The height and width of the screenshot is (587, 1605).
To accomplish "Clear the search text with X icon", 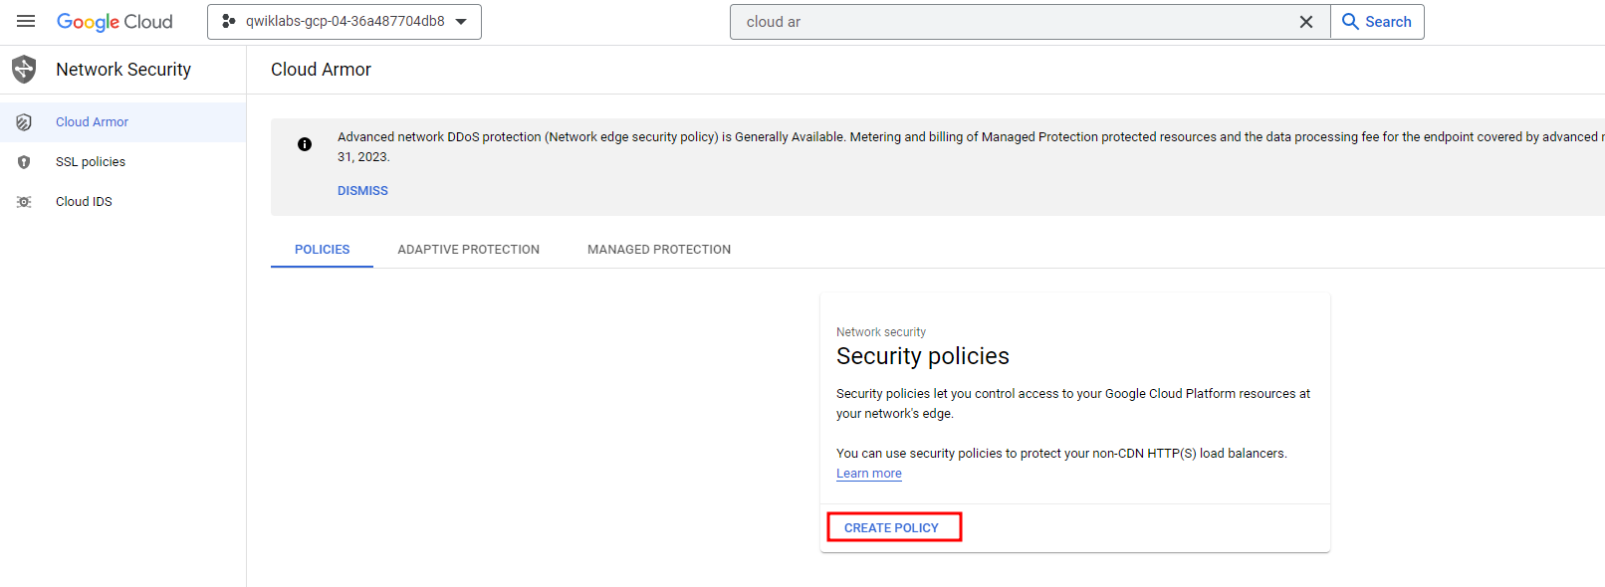I will pos(1306,22).
